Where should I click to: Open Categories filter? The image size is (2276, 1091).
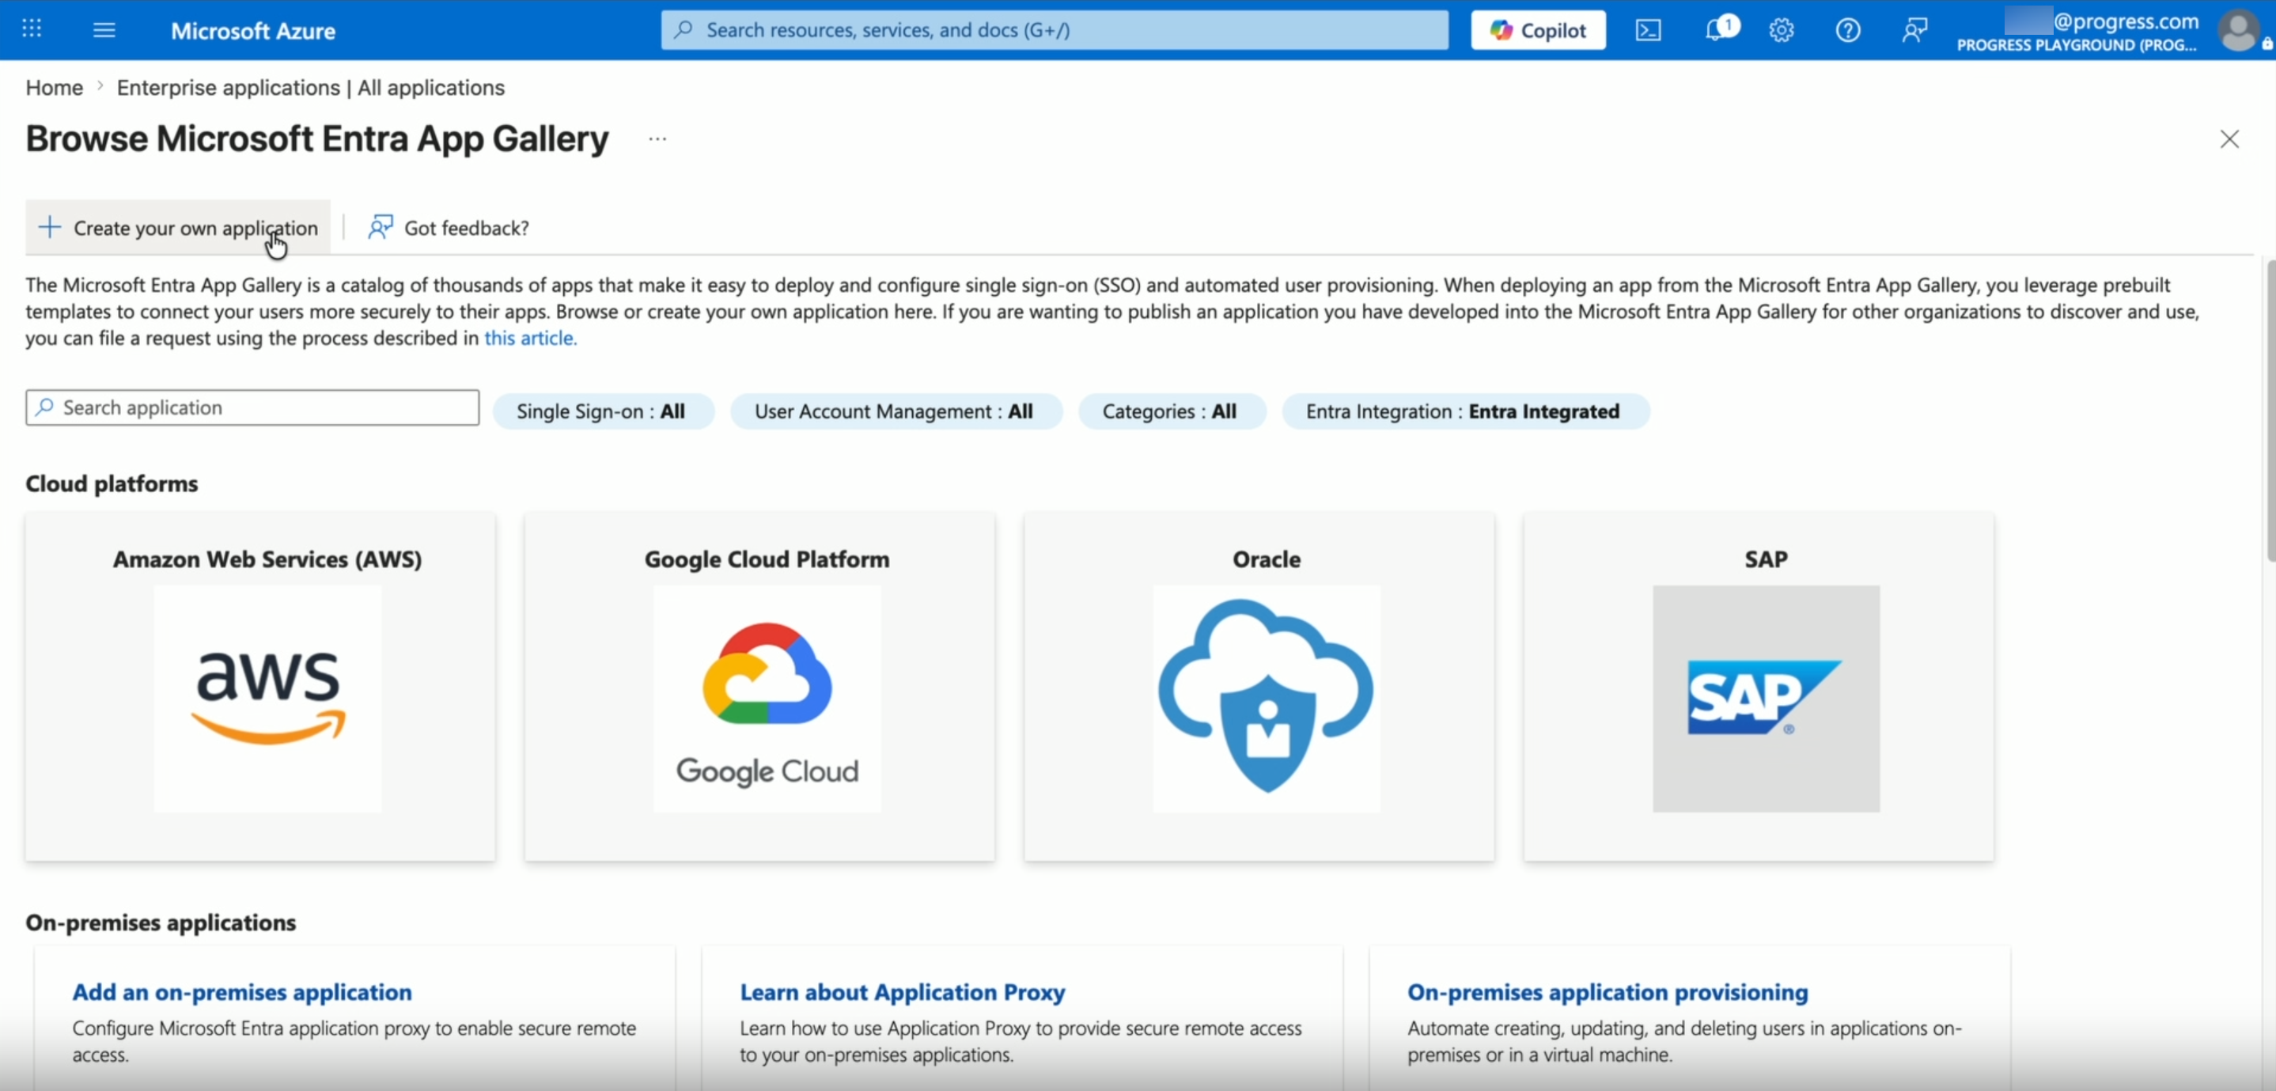pyautogui.click(x=1172, y=411)
